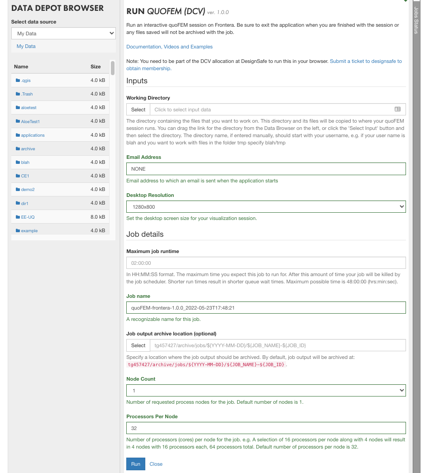Screen dimensions: 425x473
Task: Open the Select data source dropdown
Action: point(63,33)
